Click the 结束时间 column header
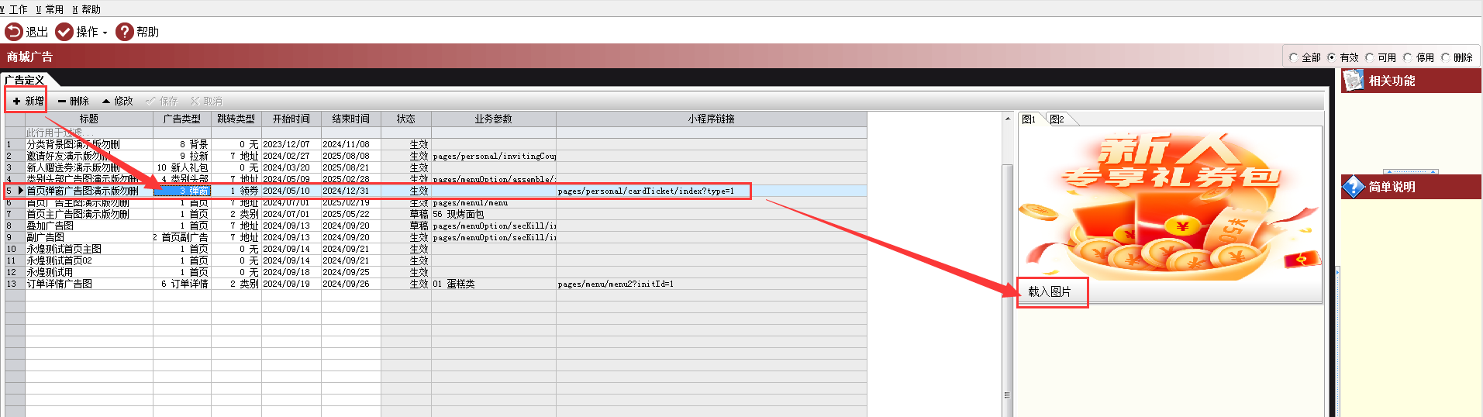This screenshot has width=1483, height=417. pyautogui.click(x=351, y=119)
